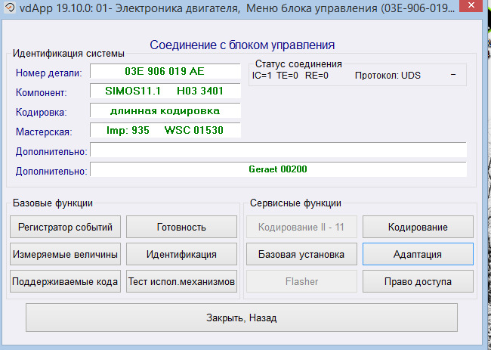Click the Geraet 00200 field

coord(279,169)
